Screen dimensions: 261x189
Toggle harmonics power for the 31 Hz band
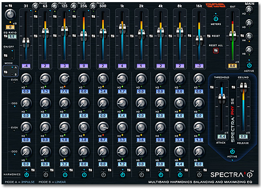(27, 174)
